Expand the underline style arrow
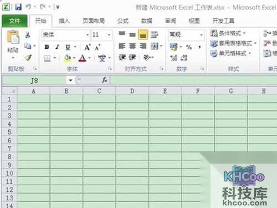Viewport: 277px width, 208px height. (75, 47)
